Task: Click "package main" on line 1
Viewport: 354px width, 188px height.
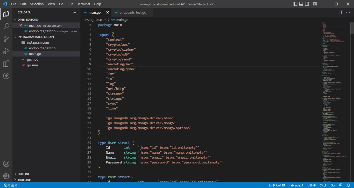Action: (x=110, y=25)
